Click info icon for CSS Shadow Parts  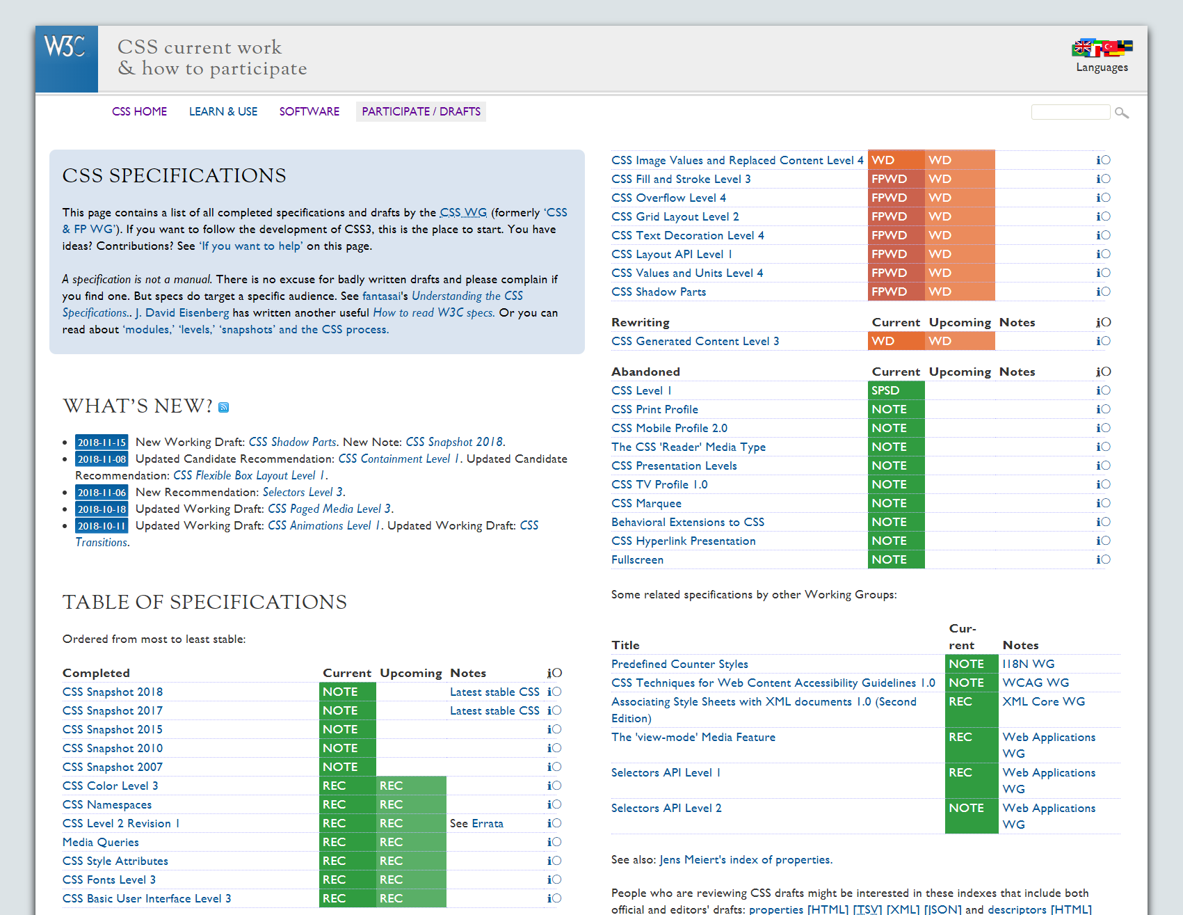coord(1104,292)
